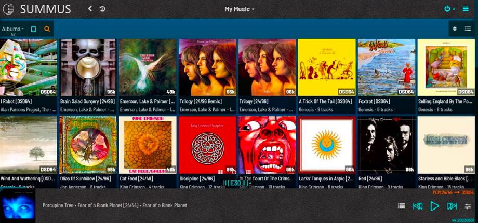Open the orange search icon

click(47, 29)
